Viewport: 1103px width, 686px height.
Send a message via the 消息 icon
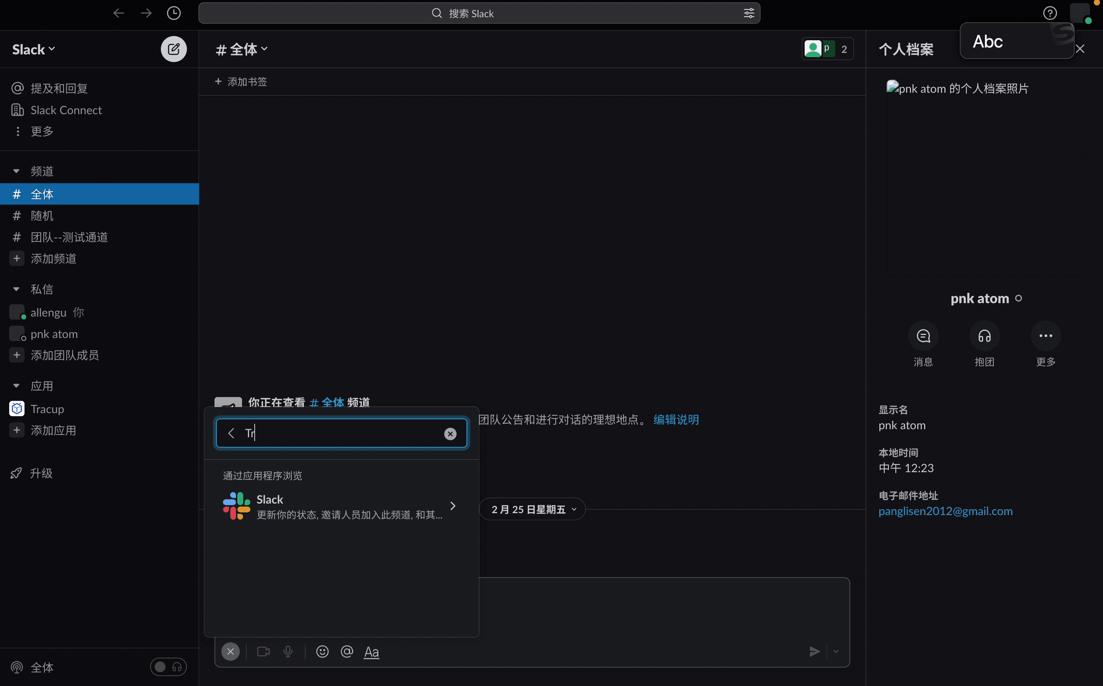pos(923,336)
